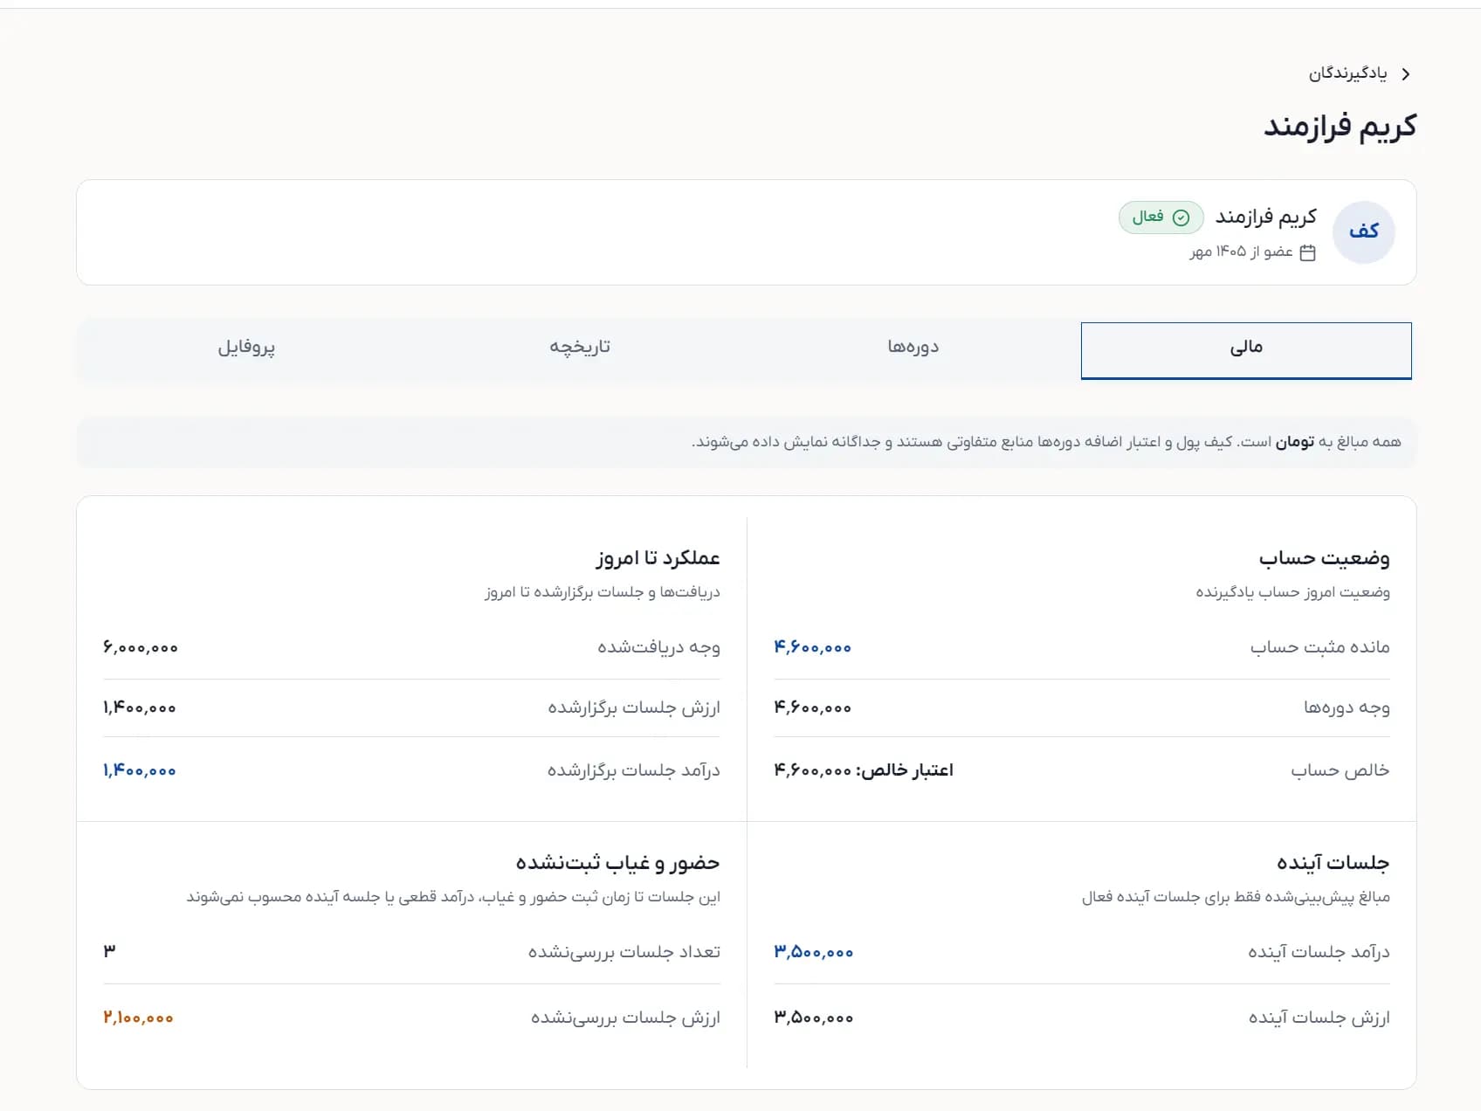This screenshot has height=1111, width=1481.
Task: Click the وضعیت حساب section heading
Action: point(1324,558)
